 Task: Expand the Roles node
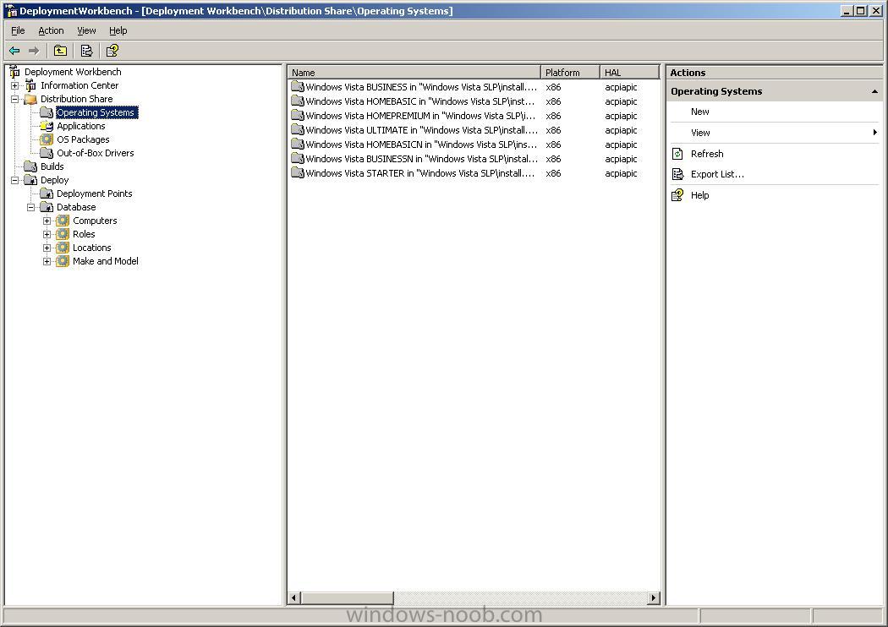tap(47, 234)
